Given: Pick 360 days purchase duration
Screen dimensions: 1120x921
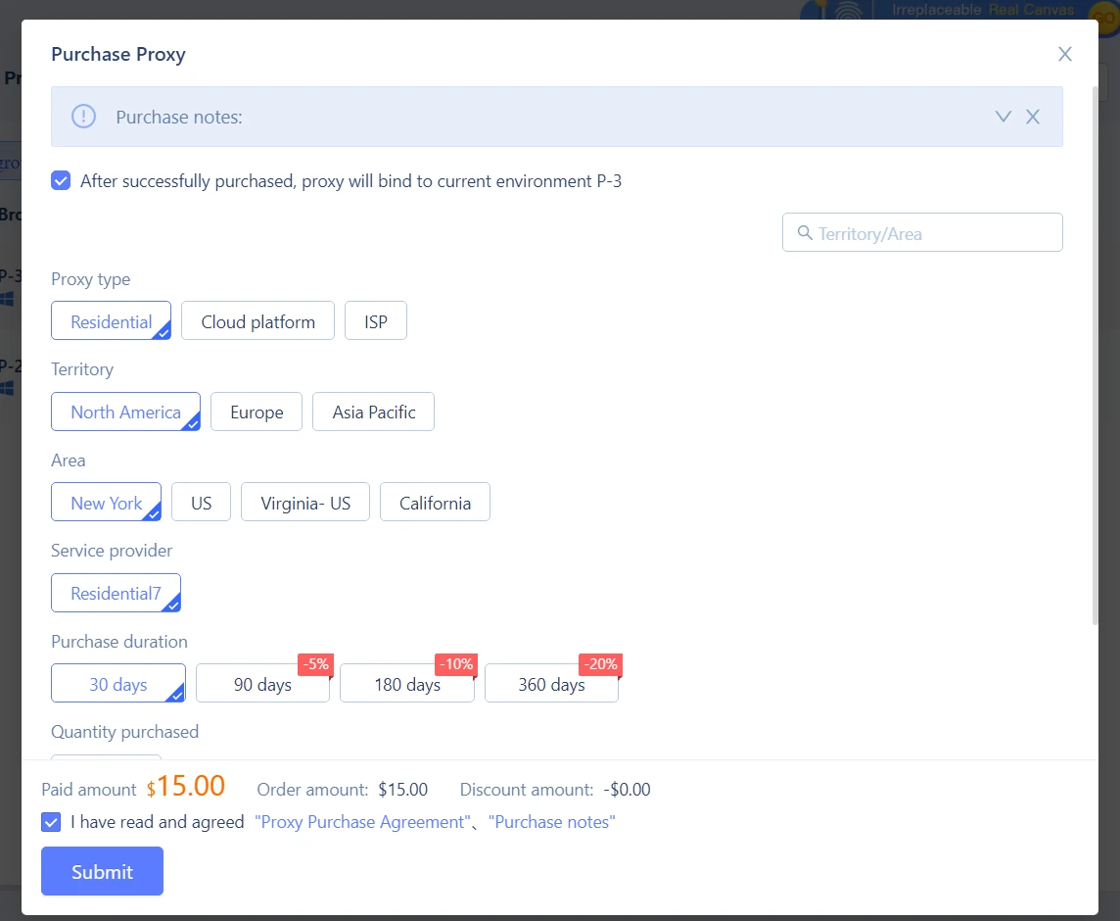Looking at the screenshot, I should (x=551, y=684).
